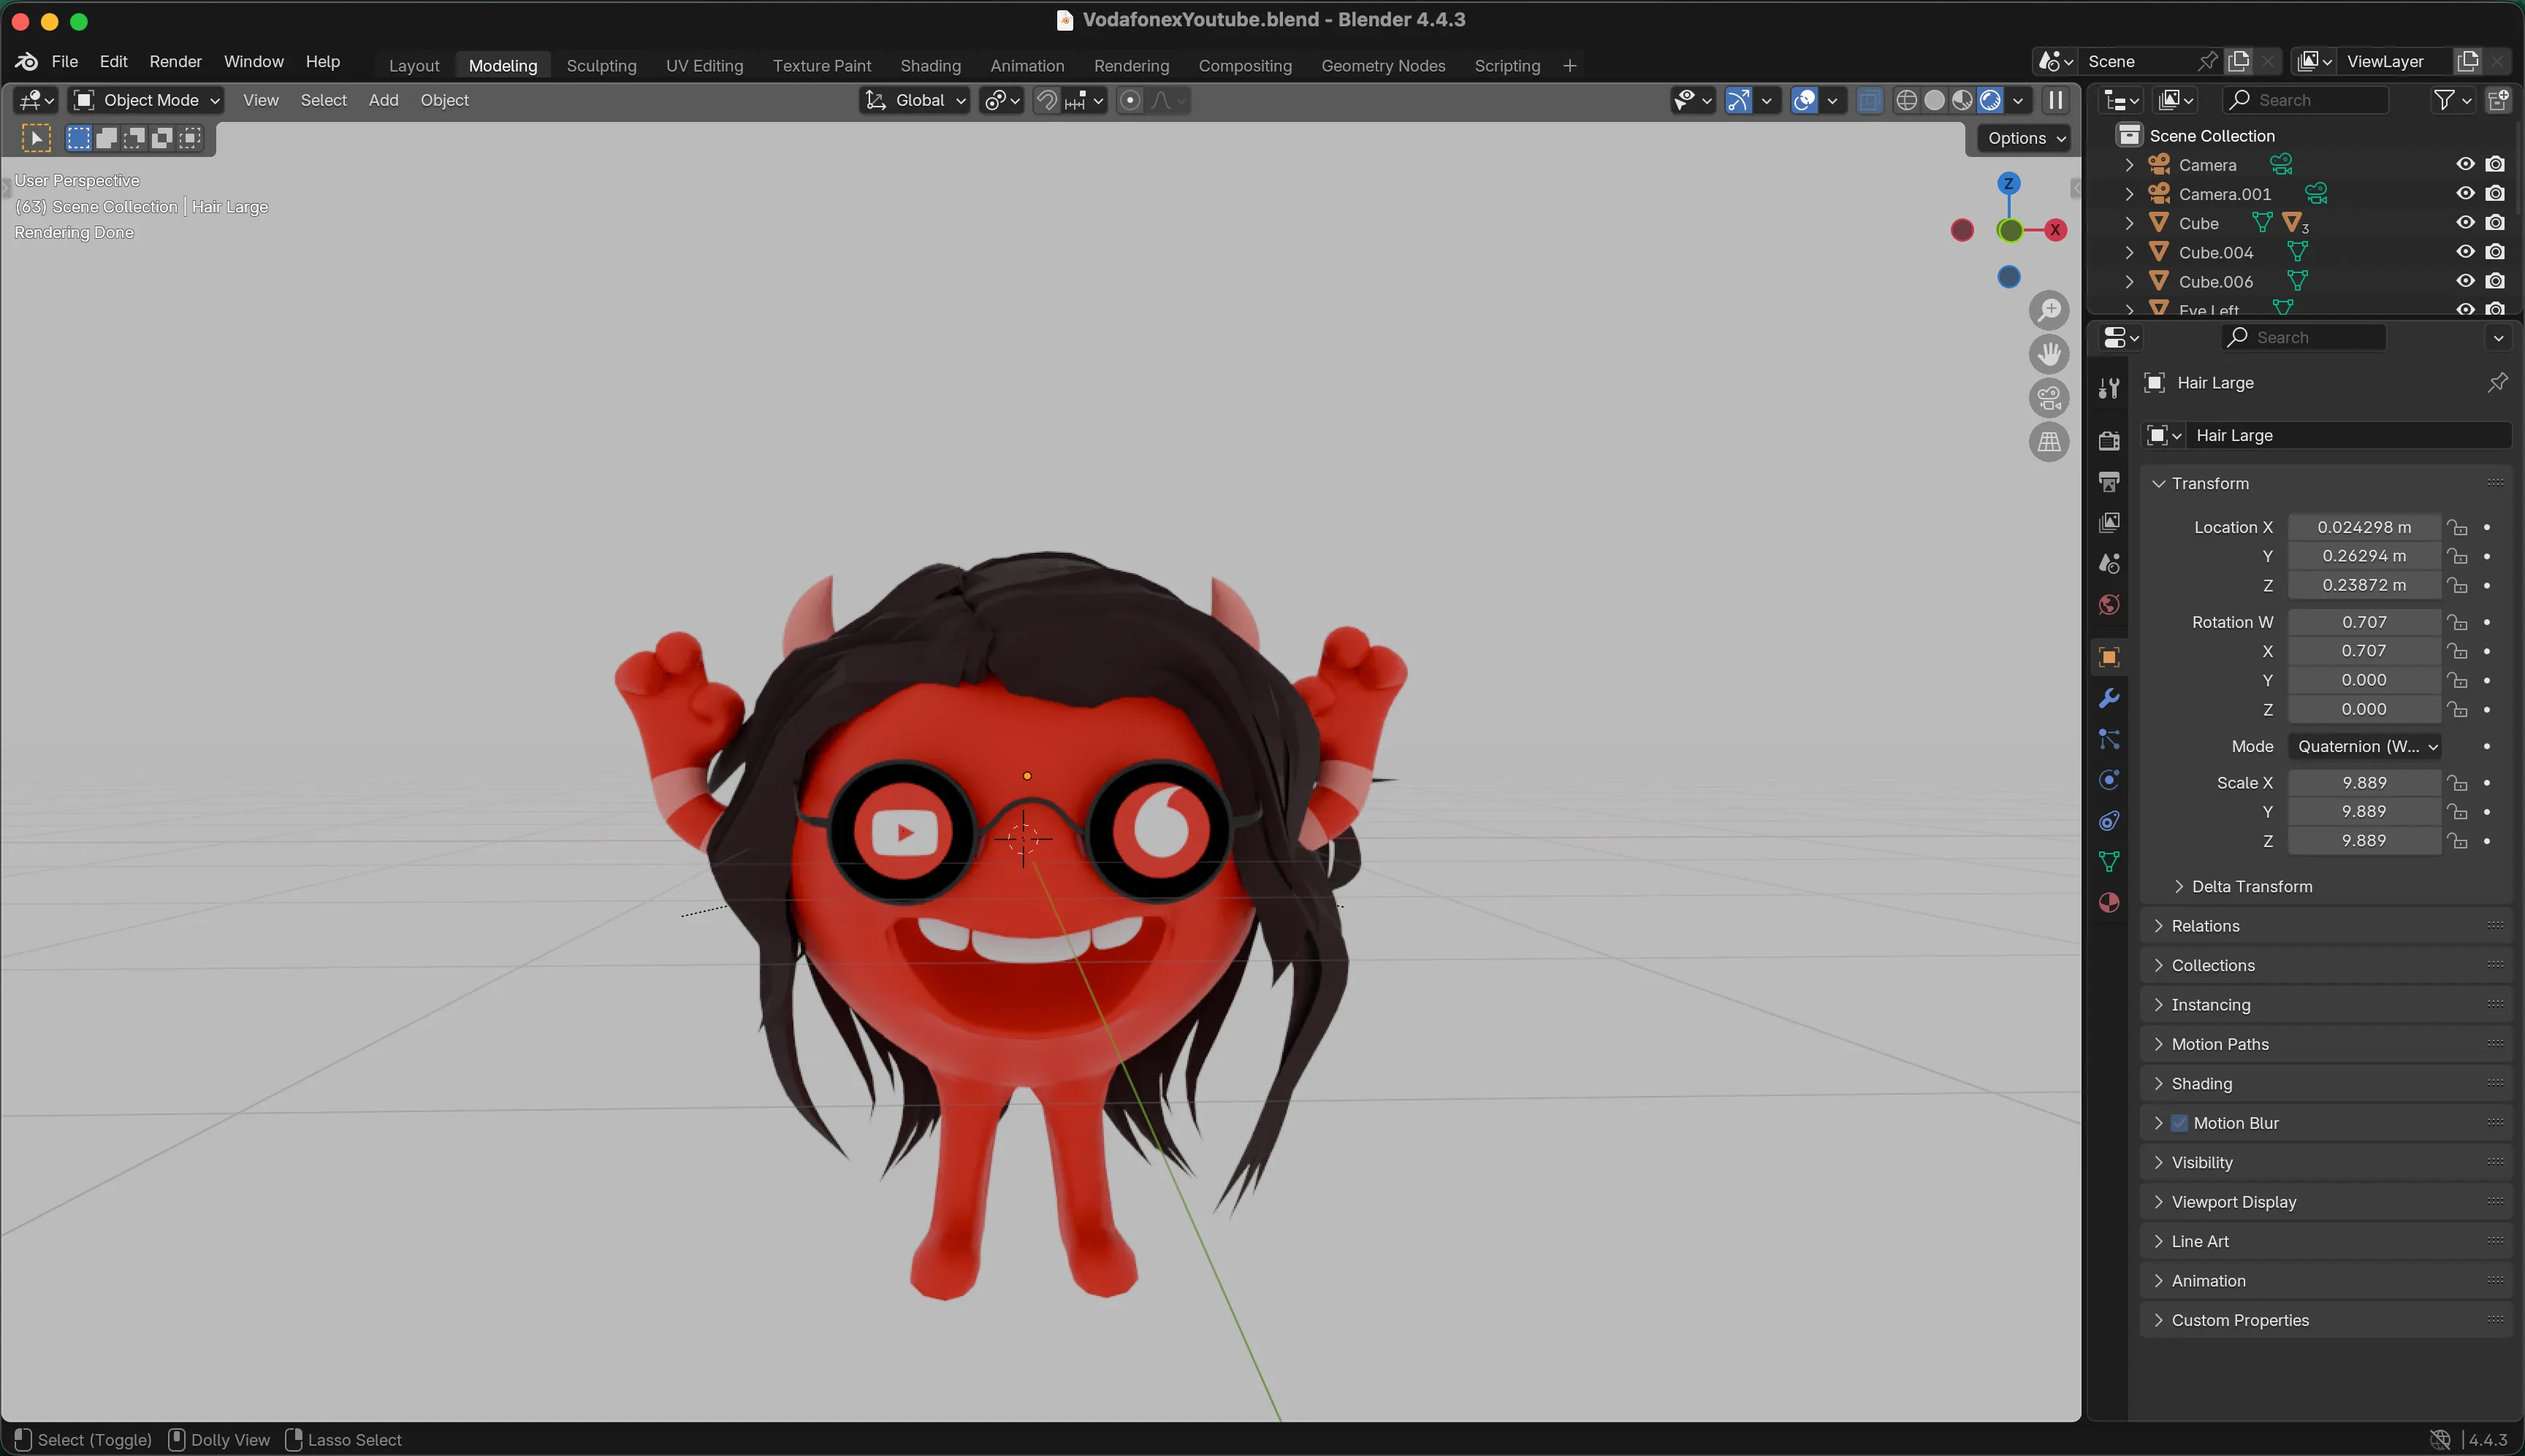Click the viewport pan hand icon
Screen dimensions: 2525x1456
[2049, 354]
